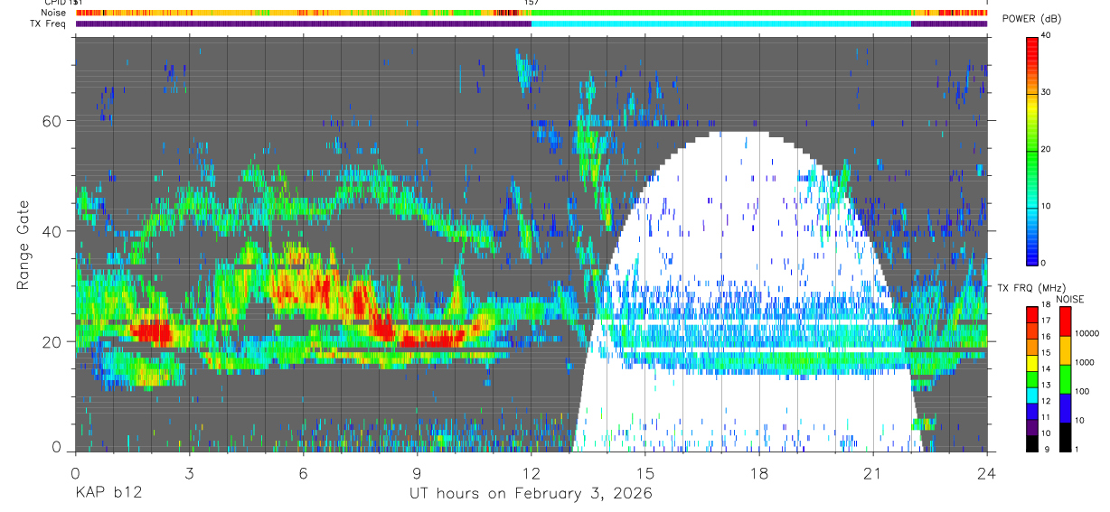Click the 3 tick label on the UT hours axis
1110x512 pixels.
189,473
